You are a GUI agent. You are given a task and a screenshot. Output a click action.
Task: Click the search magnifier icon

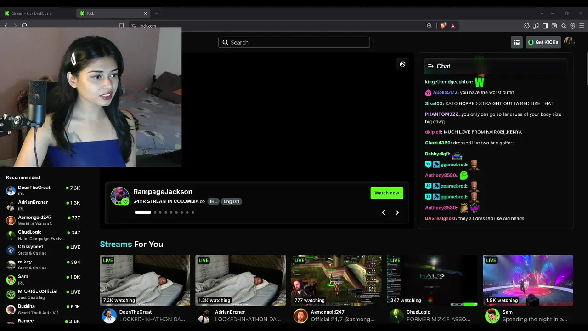(x=225, y=42)
